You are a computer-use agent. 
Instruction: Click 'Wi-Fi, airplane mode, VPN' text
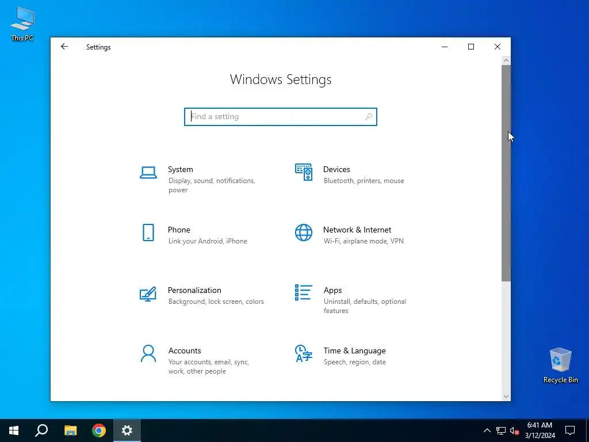[364, 241]
